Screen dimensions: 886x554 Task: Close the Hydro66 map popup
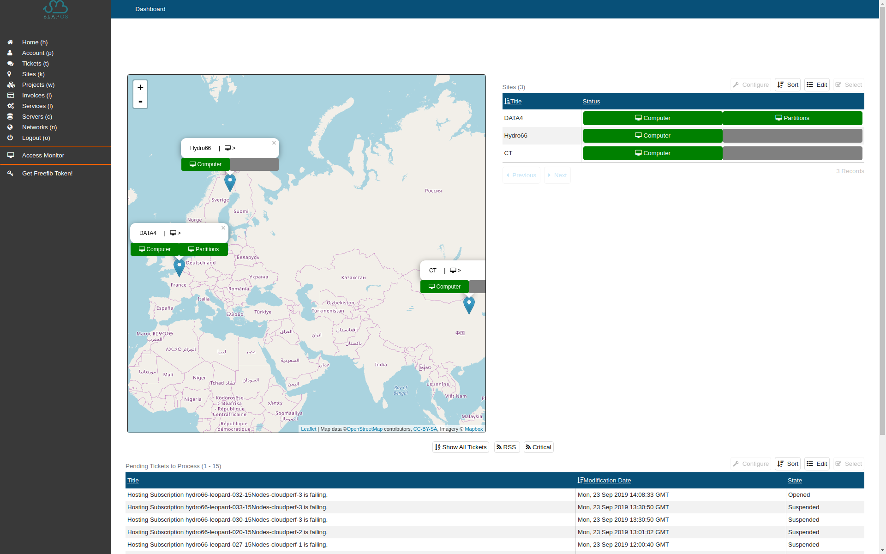(274, 143)
